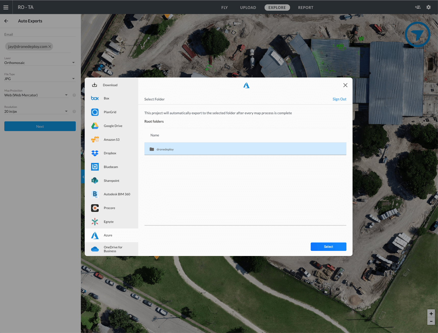Click the map location compass button

click(417, 34)
